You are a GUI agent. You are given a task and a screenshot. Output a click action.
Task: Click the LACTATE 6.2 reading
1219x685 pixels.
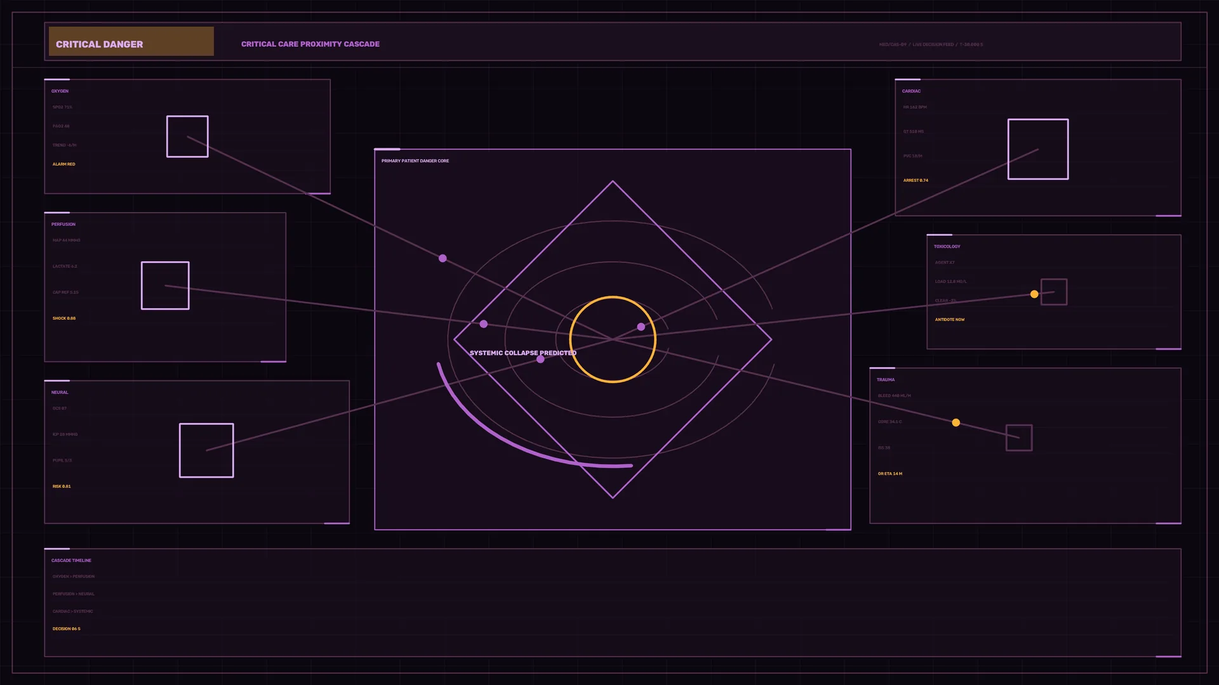pyautogui.click(x=65, y=266)
